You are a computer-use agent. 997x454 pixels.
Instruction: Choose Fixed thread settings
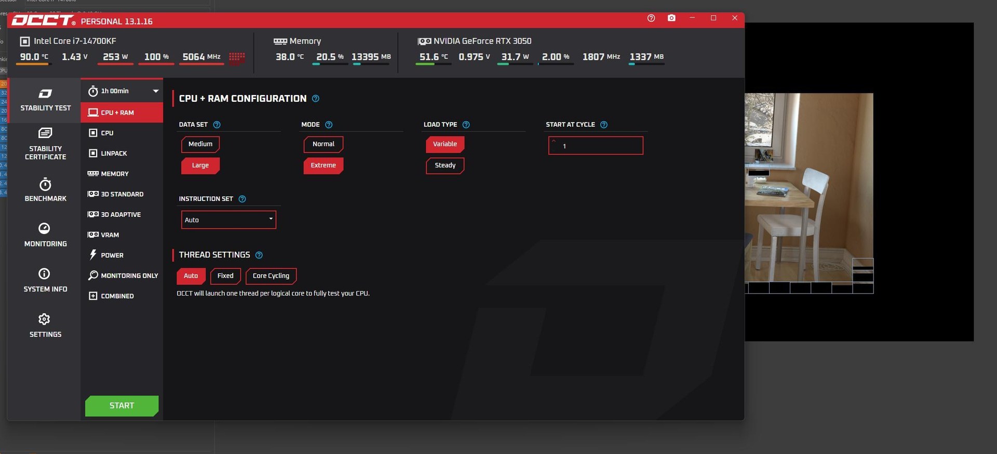pos(225,276)
